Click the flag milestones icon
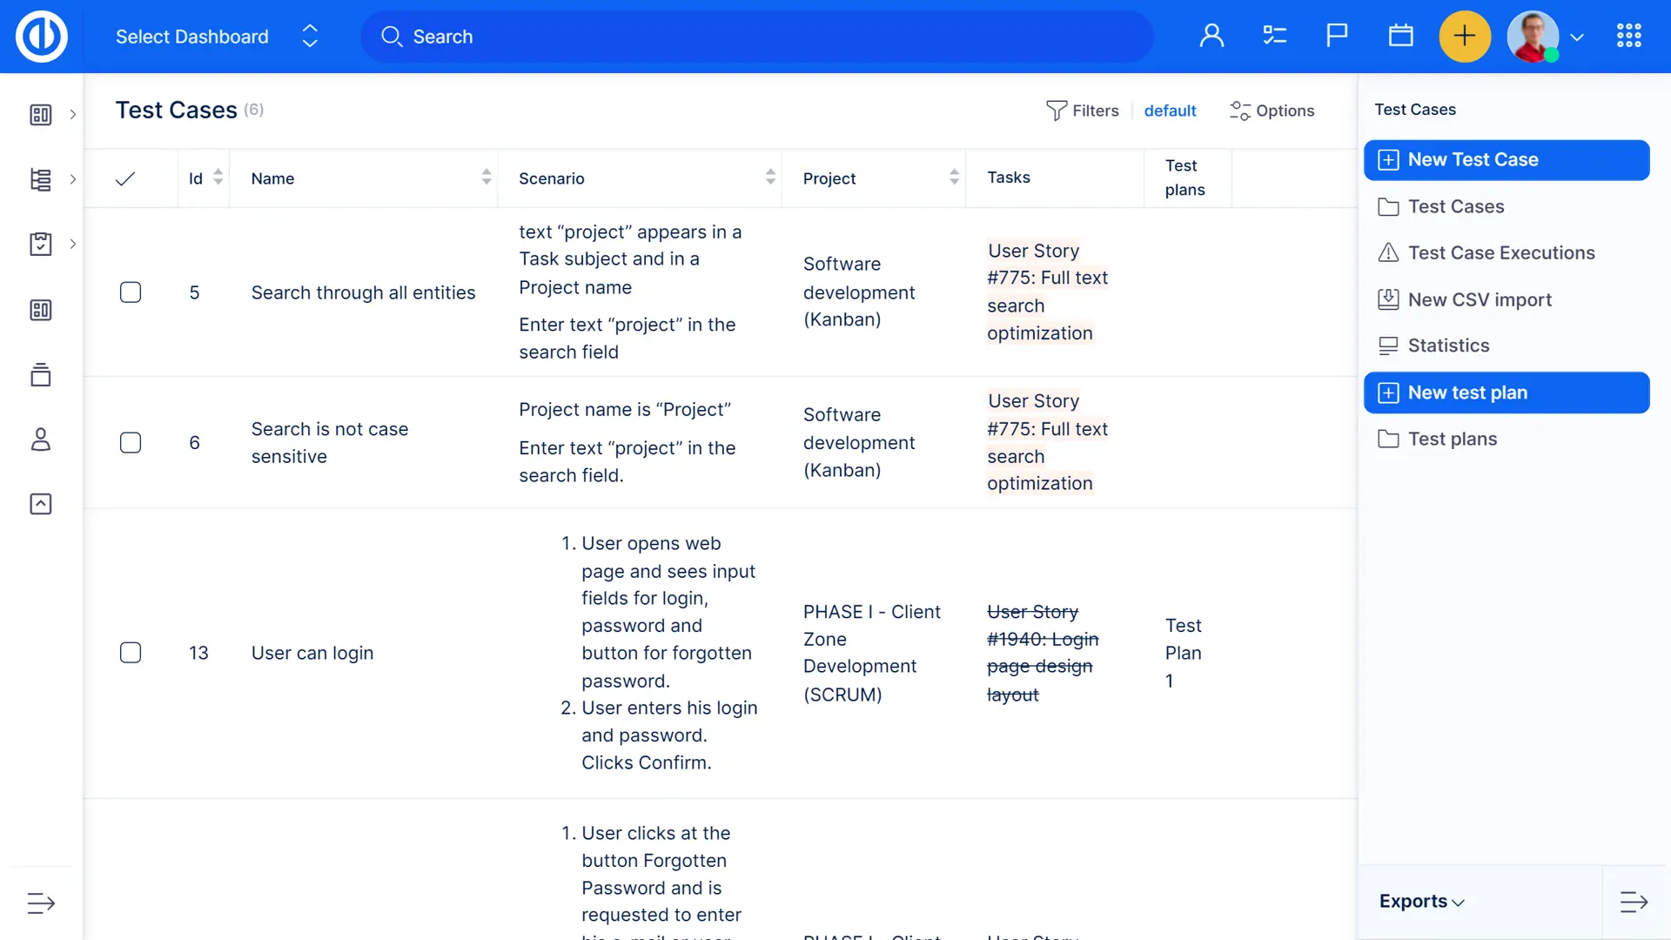Screen dimensions: 1671x940 (1337, 36)
